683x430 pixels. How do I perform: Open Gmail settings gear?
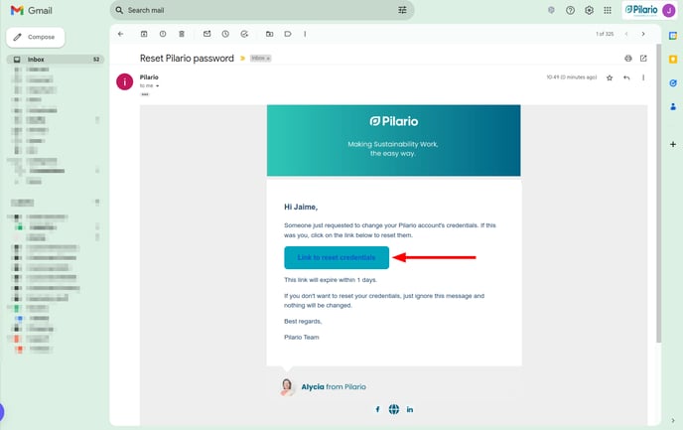589,10
